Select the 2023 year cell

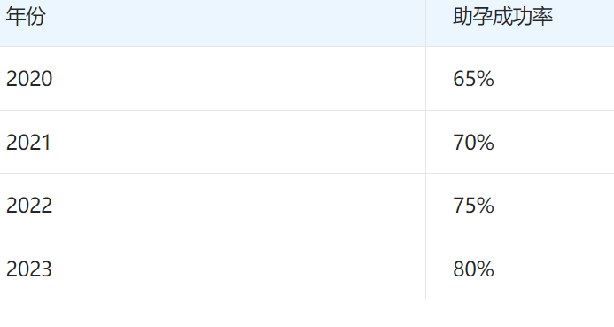coord(29,269)
